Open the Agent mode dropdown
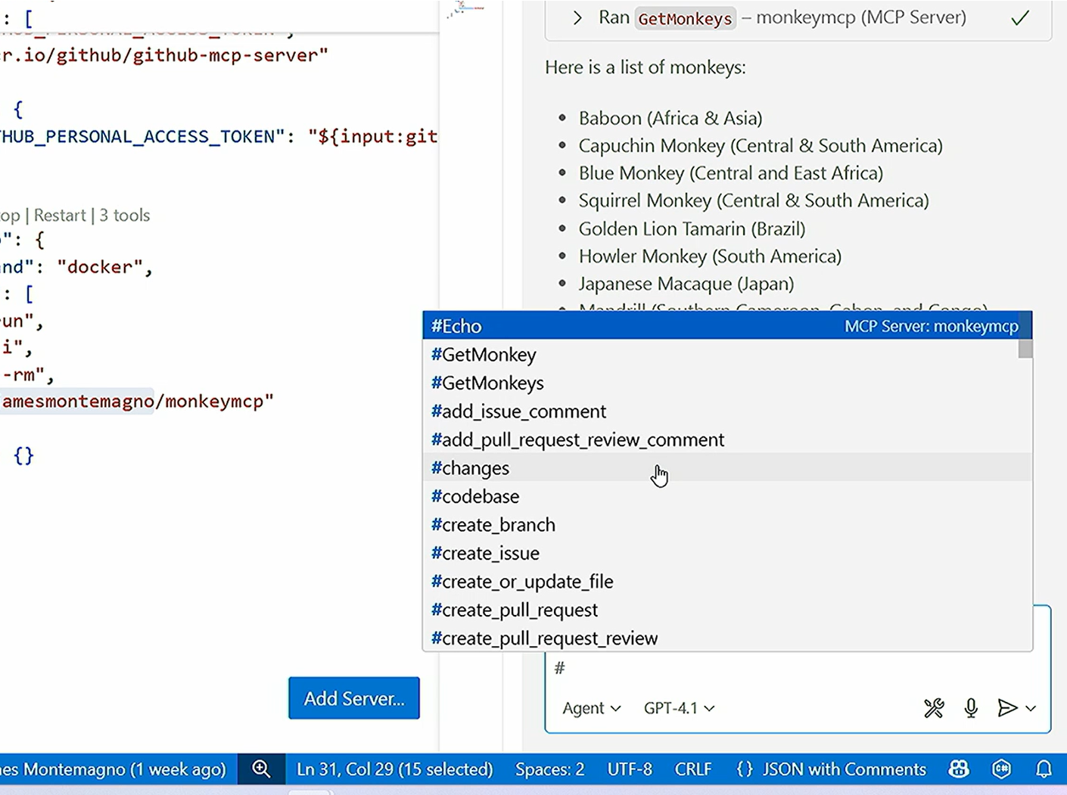1067x795 pixels. pyautogui.click(x=591, y=708)
